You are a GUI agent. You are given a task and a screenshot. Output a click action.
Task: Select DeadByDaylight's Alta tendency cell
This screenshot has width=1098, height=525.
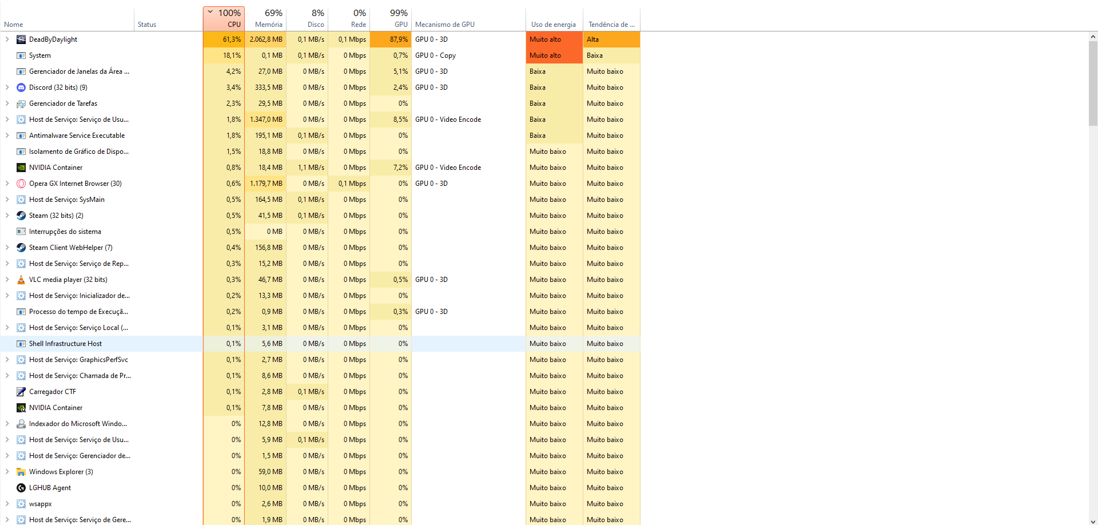[611, 39]
